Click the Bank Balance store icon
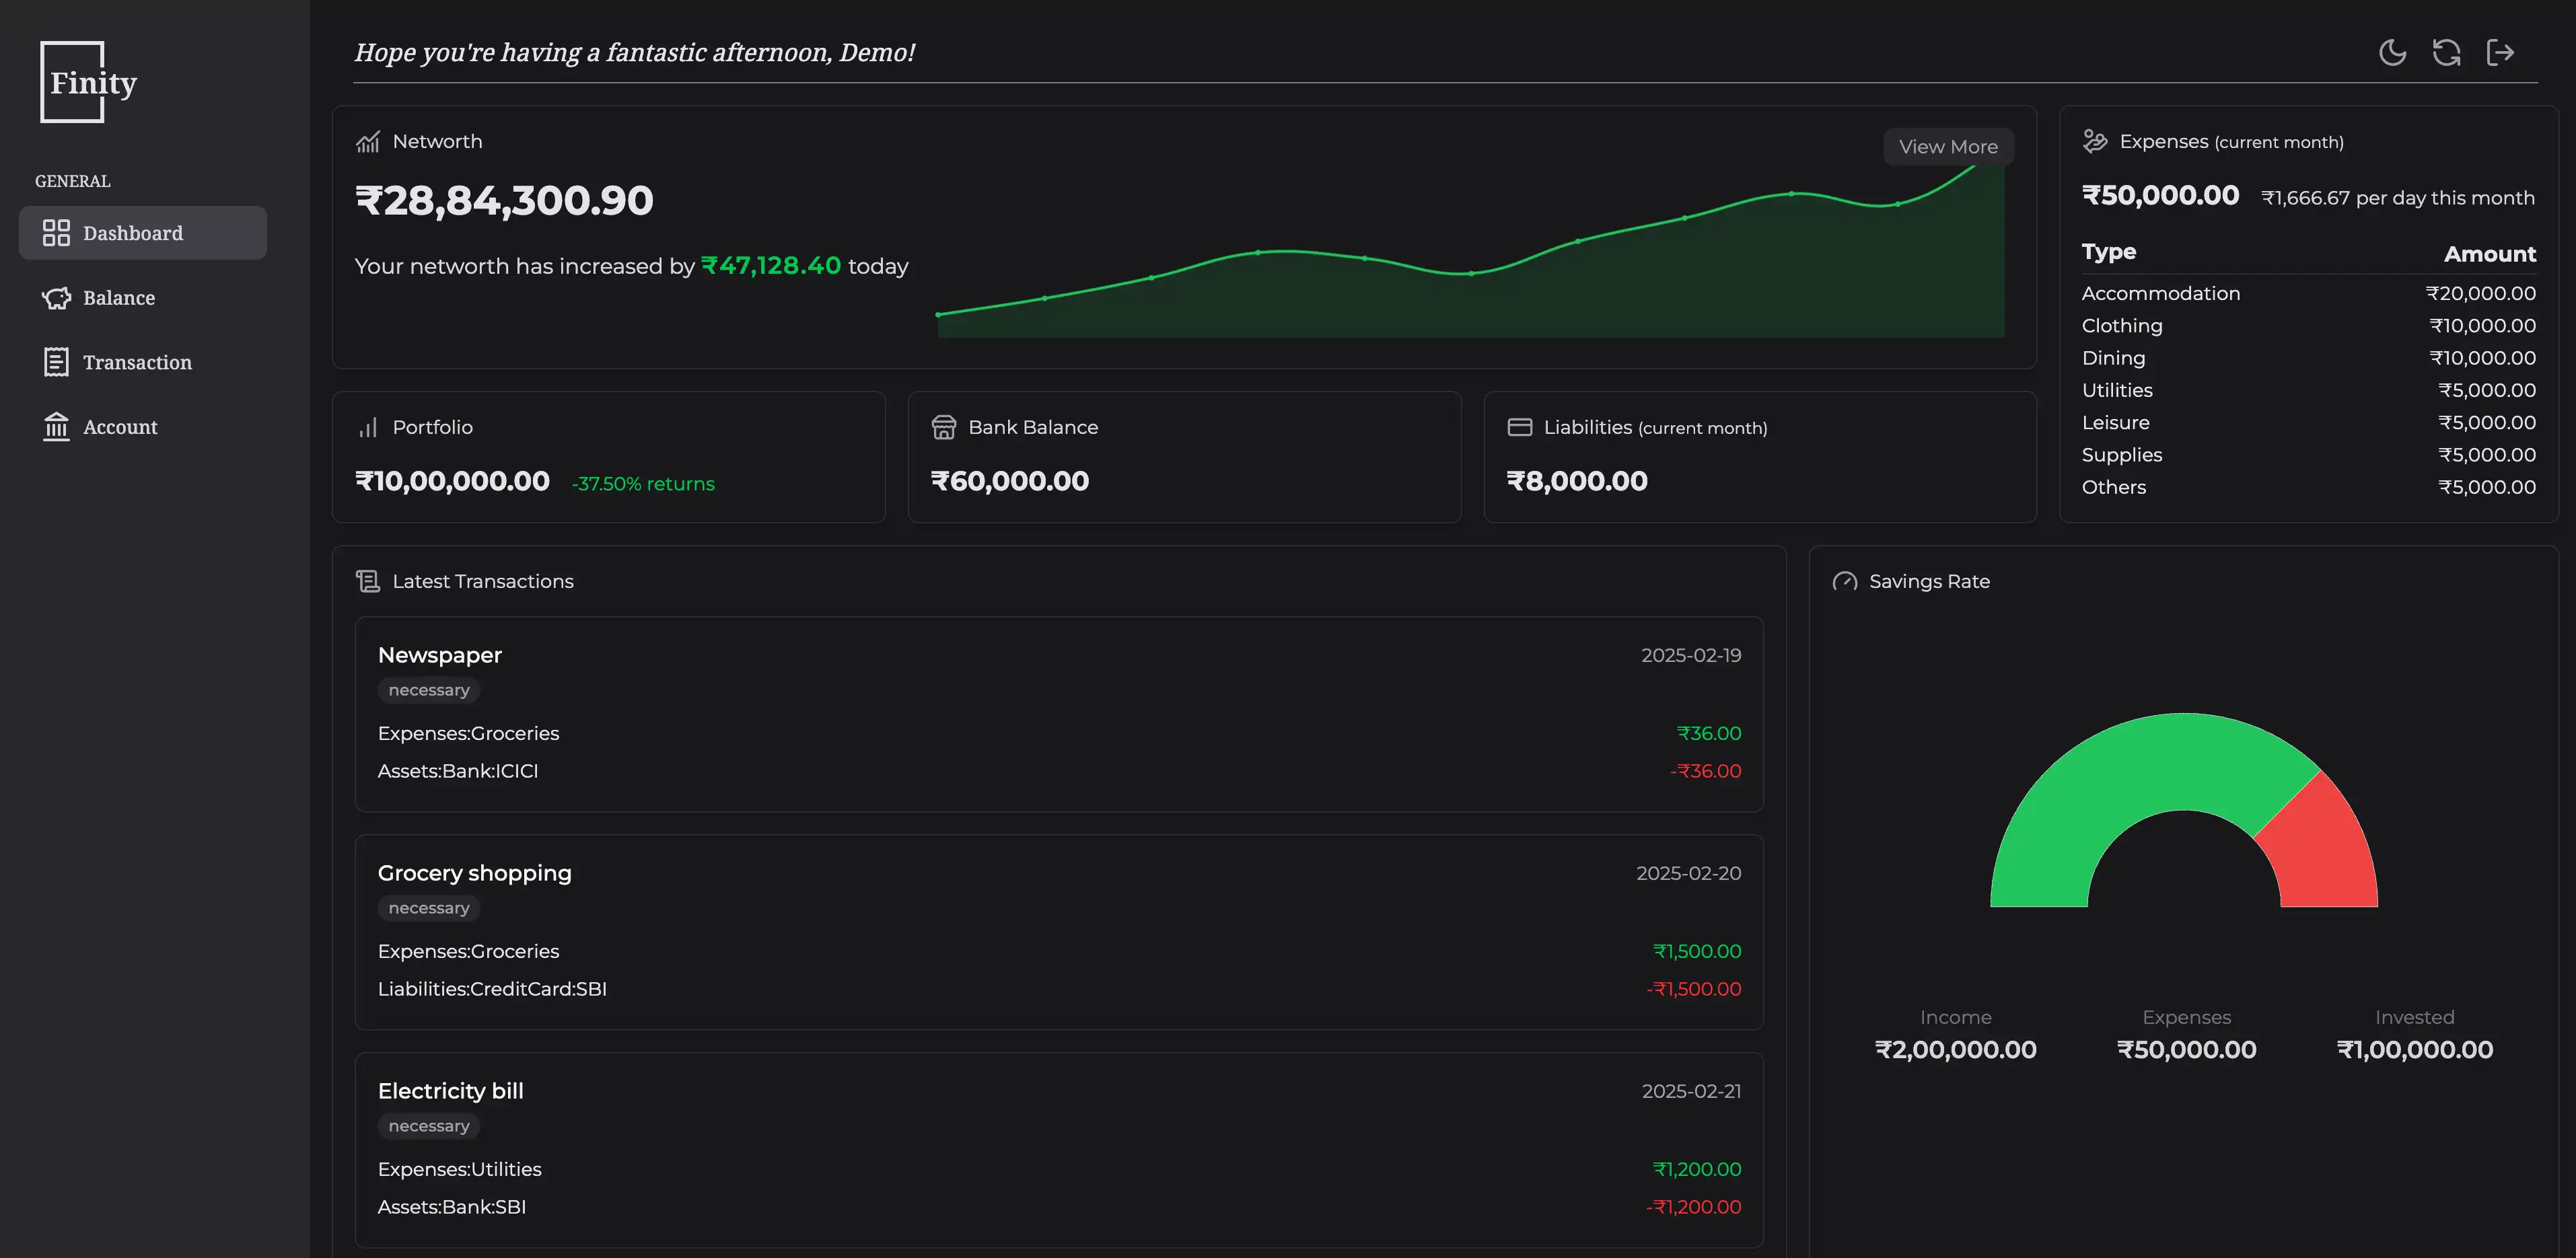 coord(944,428)
